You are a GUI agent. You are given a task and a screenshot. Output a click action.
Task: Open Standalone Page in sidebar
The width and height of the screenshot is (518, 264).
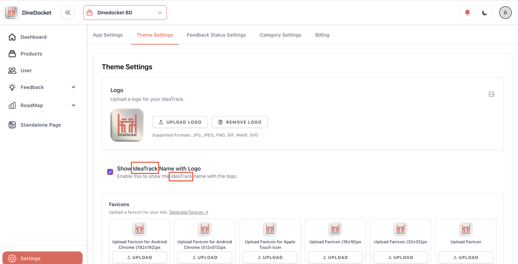click(40, 125)
